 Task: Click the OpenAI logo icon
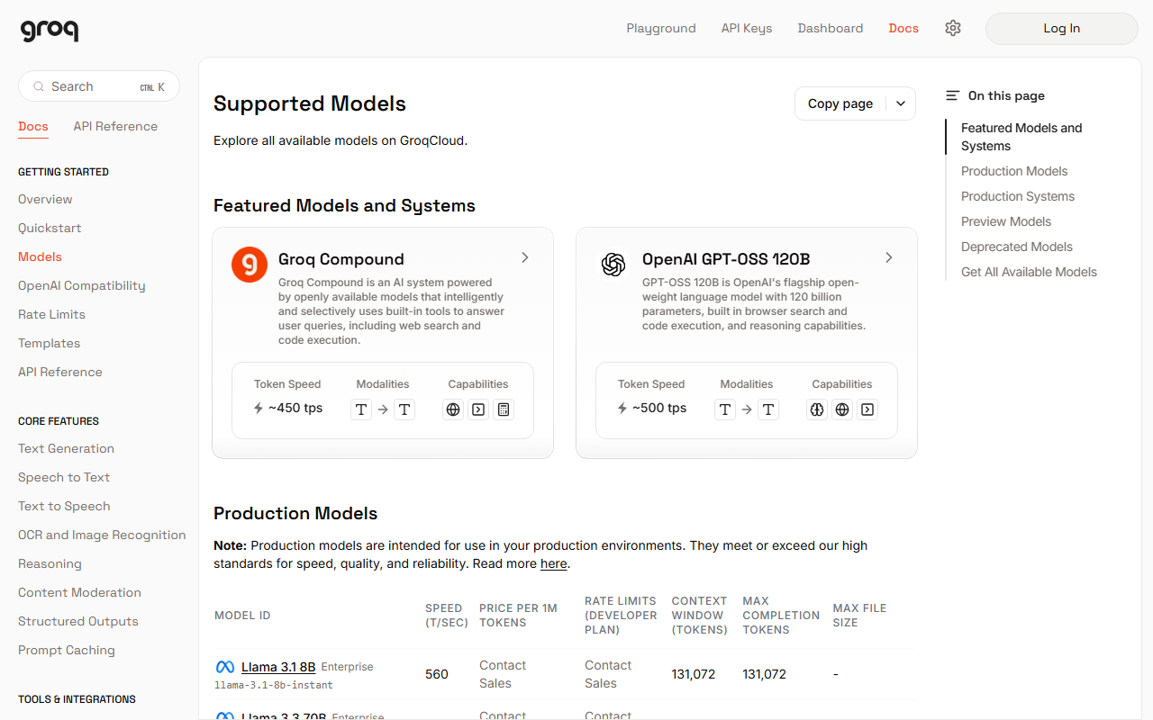(613, 265)
